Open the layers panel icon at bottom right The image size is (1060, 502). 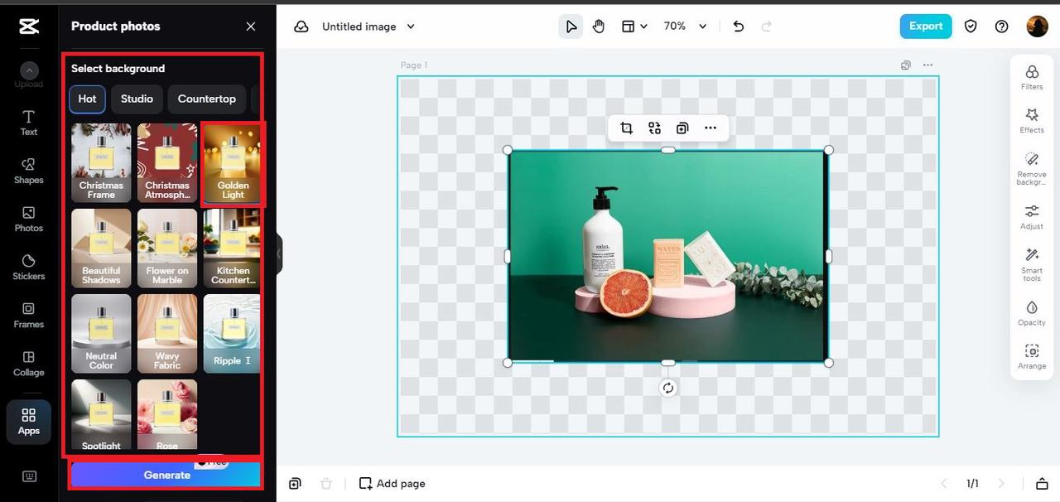(1042, 484)
